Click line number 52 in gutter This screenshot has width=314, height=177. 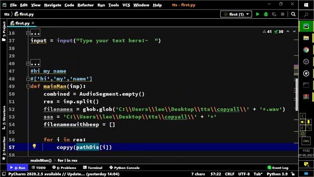coord(12,109)
